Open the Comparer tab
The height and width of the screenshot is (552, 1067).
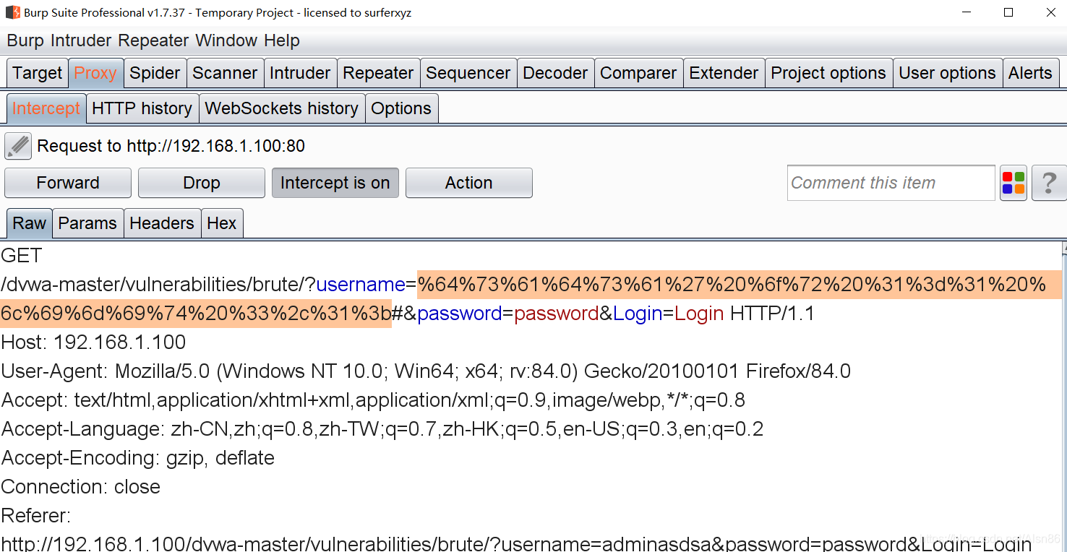click(x=638, y=73)
